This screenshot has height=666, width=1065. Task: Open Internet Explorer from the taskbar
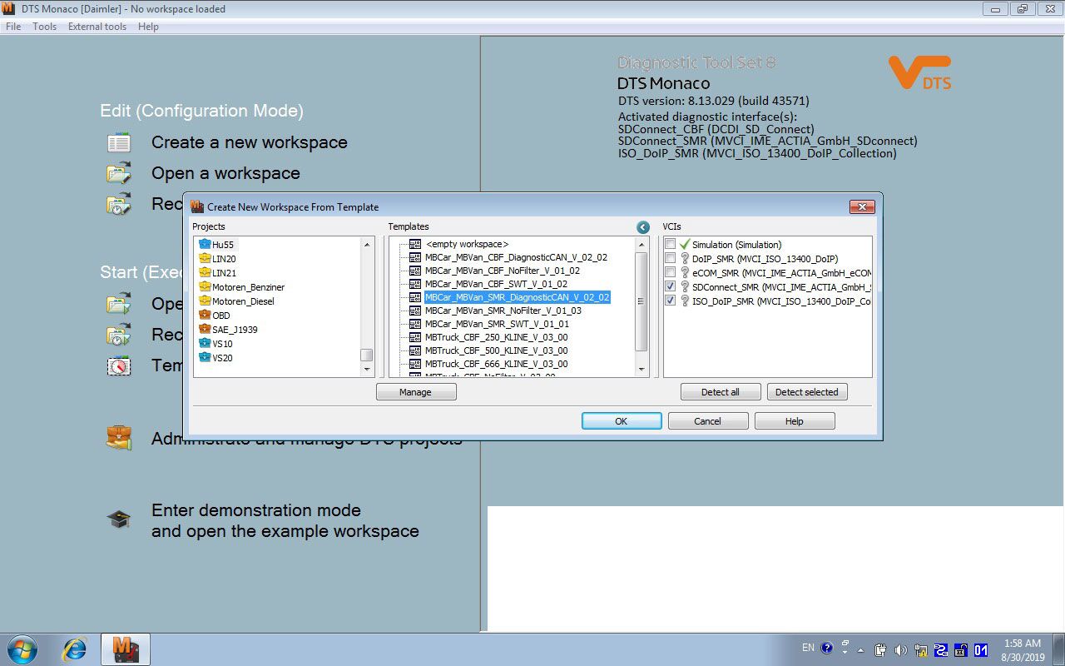click(x=75, y=649)
